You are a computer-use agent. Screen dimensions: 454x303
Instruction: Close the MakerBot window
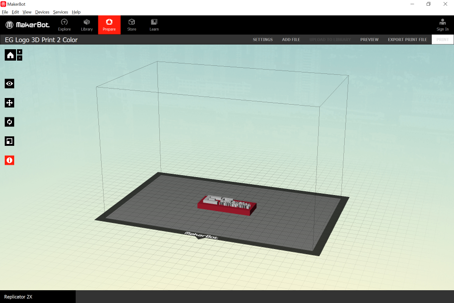pos(445,4)
